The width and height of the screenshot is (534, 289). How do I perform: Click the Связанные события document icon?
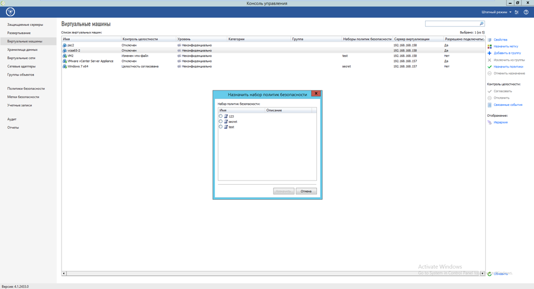point(489,105)
